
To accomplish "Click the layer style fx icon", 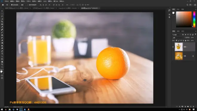I will tap(180, 107).
